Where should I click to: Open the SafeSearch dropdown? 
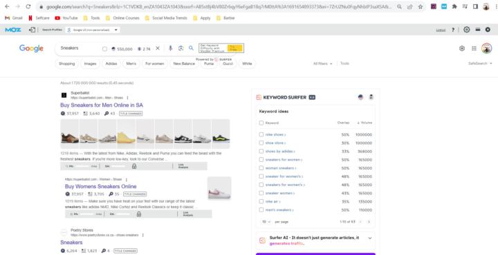click(480, 63)
